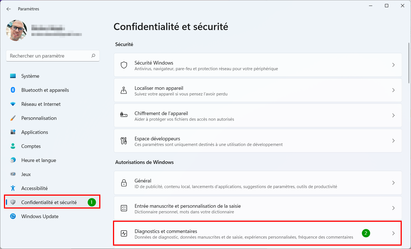Click the search magnifier icon
Screen dimensions: 411x249
pyautogui.click(x=93, y=56)
